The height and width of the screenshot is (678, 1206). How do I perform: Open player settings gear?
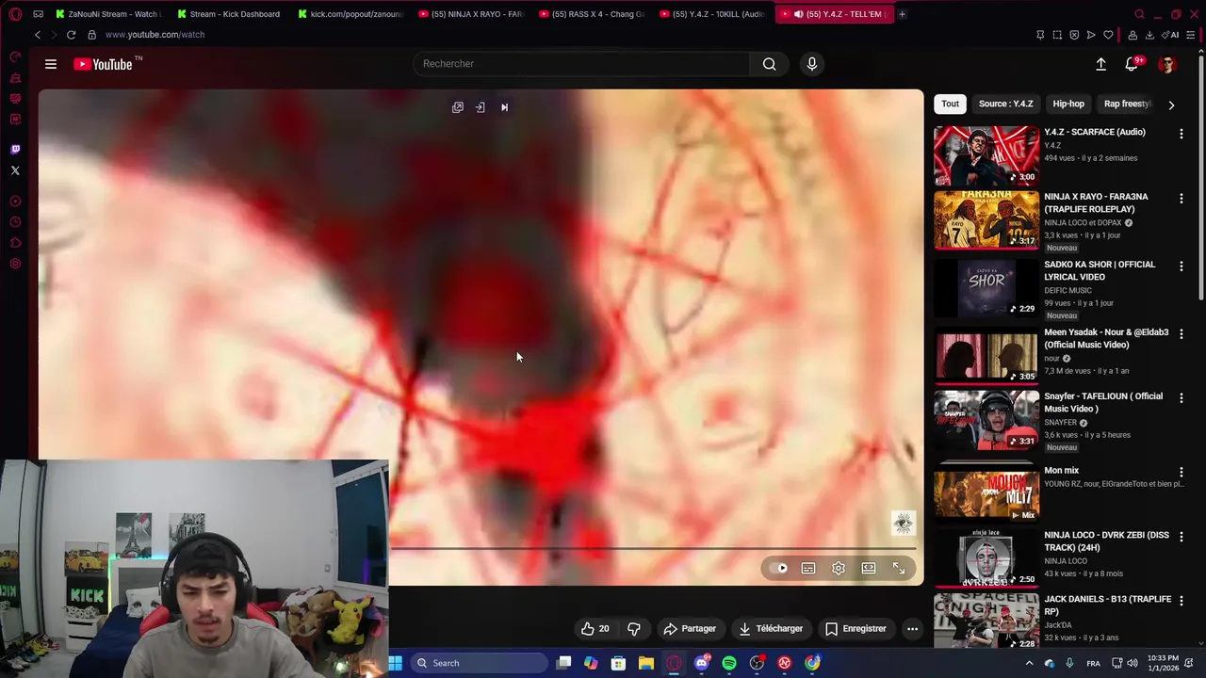click(x=839, y=568)
